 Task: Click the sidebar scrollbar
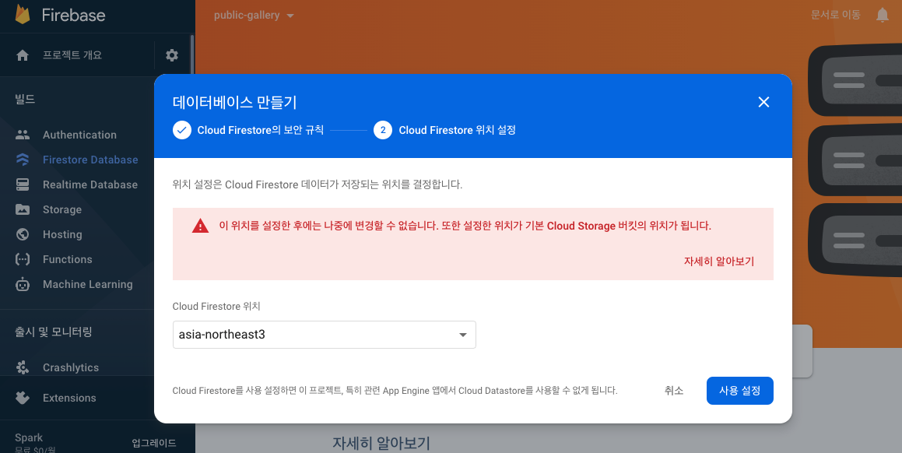pos(192,54)
